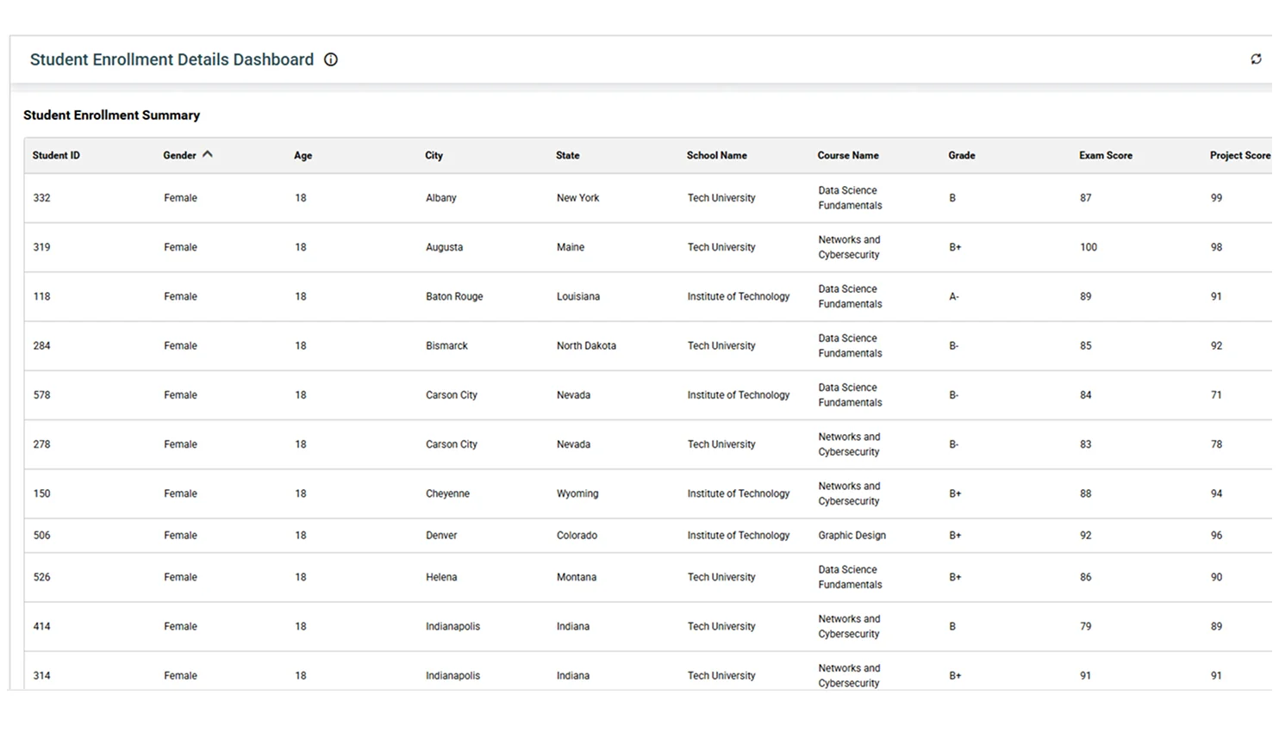Click the Augusta city cell
This screenshot has height=732, width=1279.
[x=444, y=247]
